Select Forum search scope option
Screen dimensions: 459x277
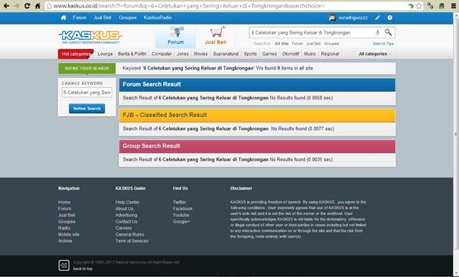coord(297,44)
